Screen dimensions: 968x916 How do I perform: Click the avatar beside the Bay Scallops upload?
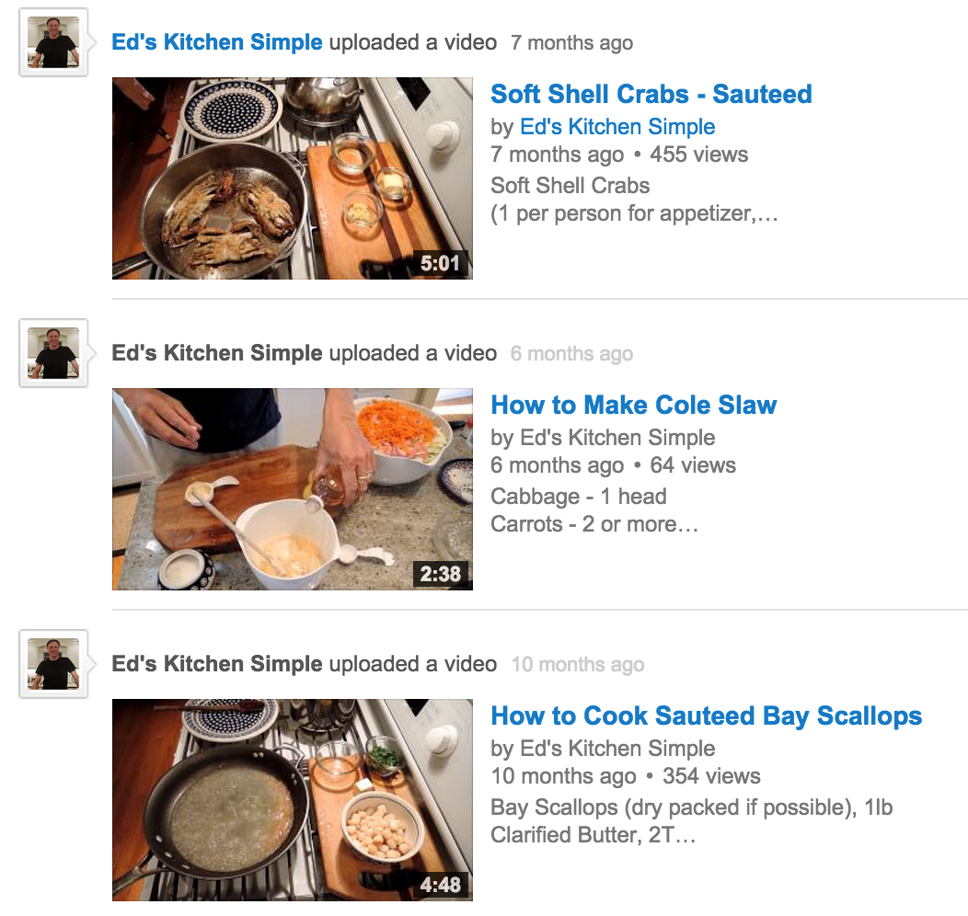[53, 664]
